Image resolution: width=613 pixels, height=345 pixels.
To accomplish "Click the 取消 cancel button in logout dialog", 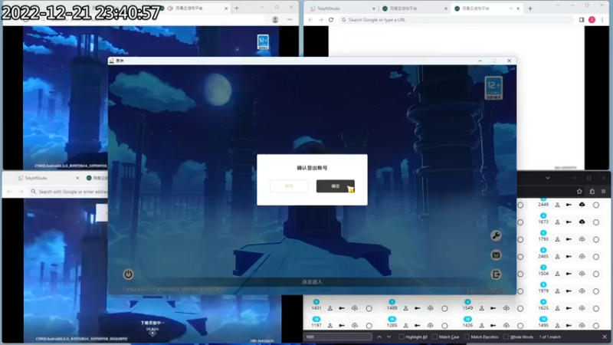I will click(x=289, y=186).
